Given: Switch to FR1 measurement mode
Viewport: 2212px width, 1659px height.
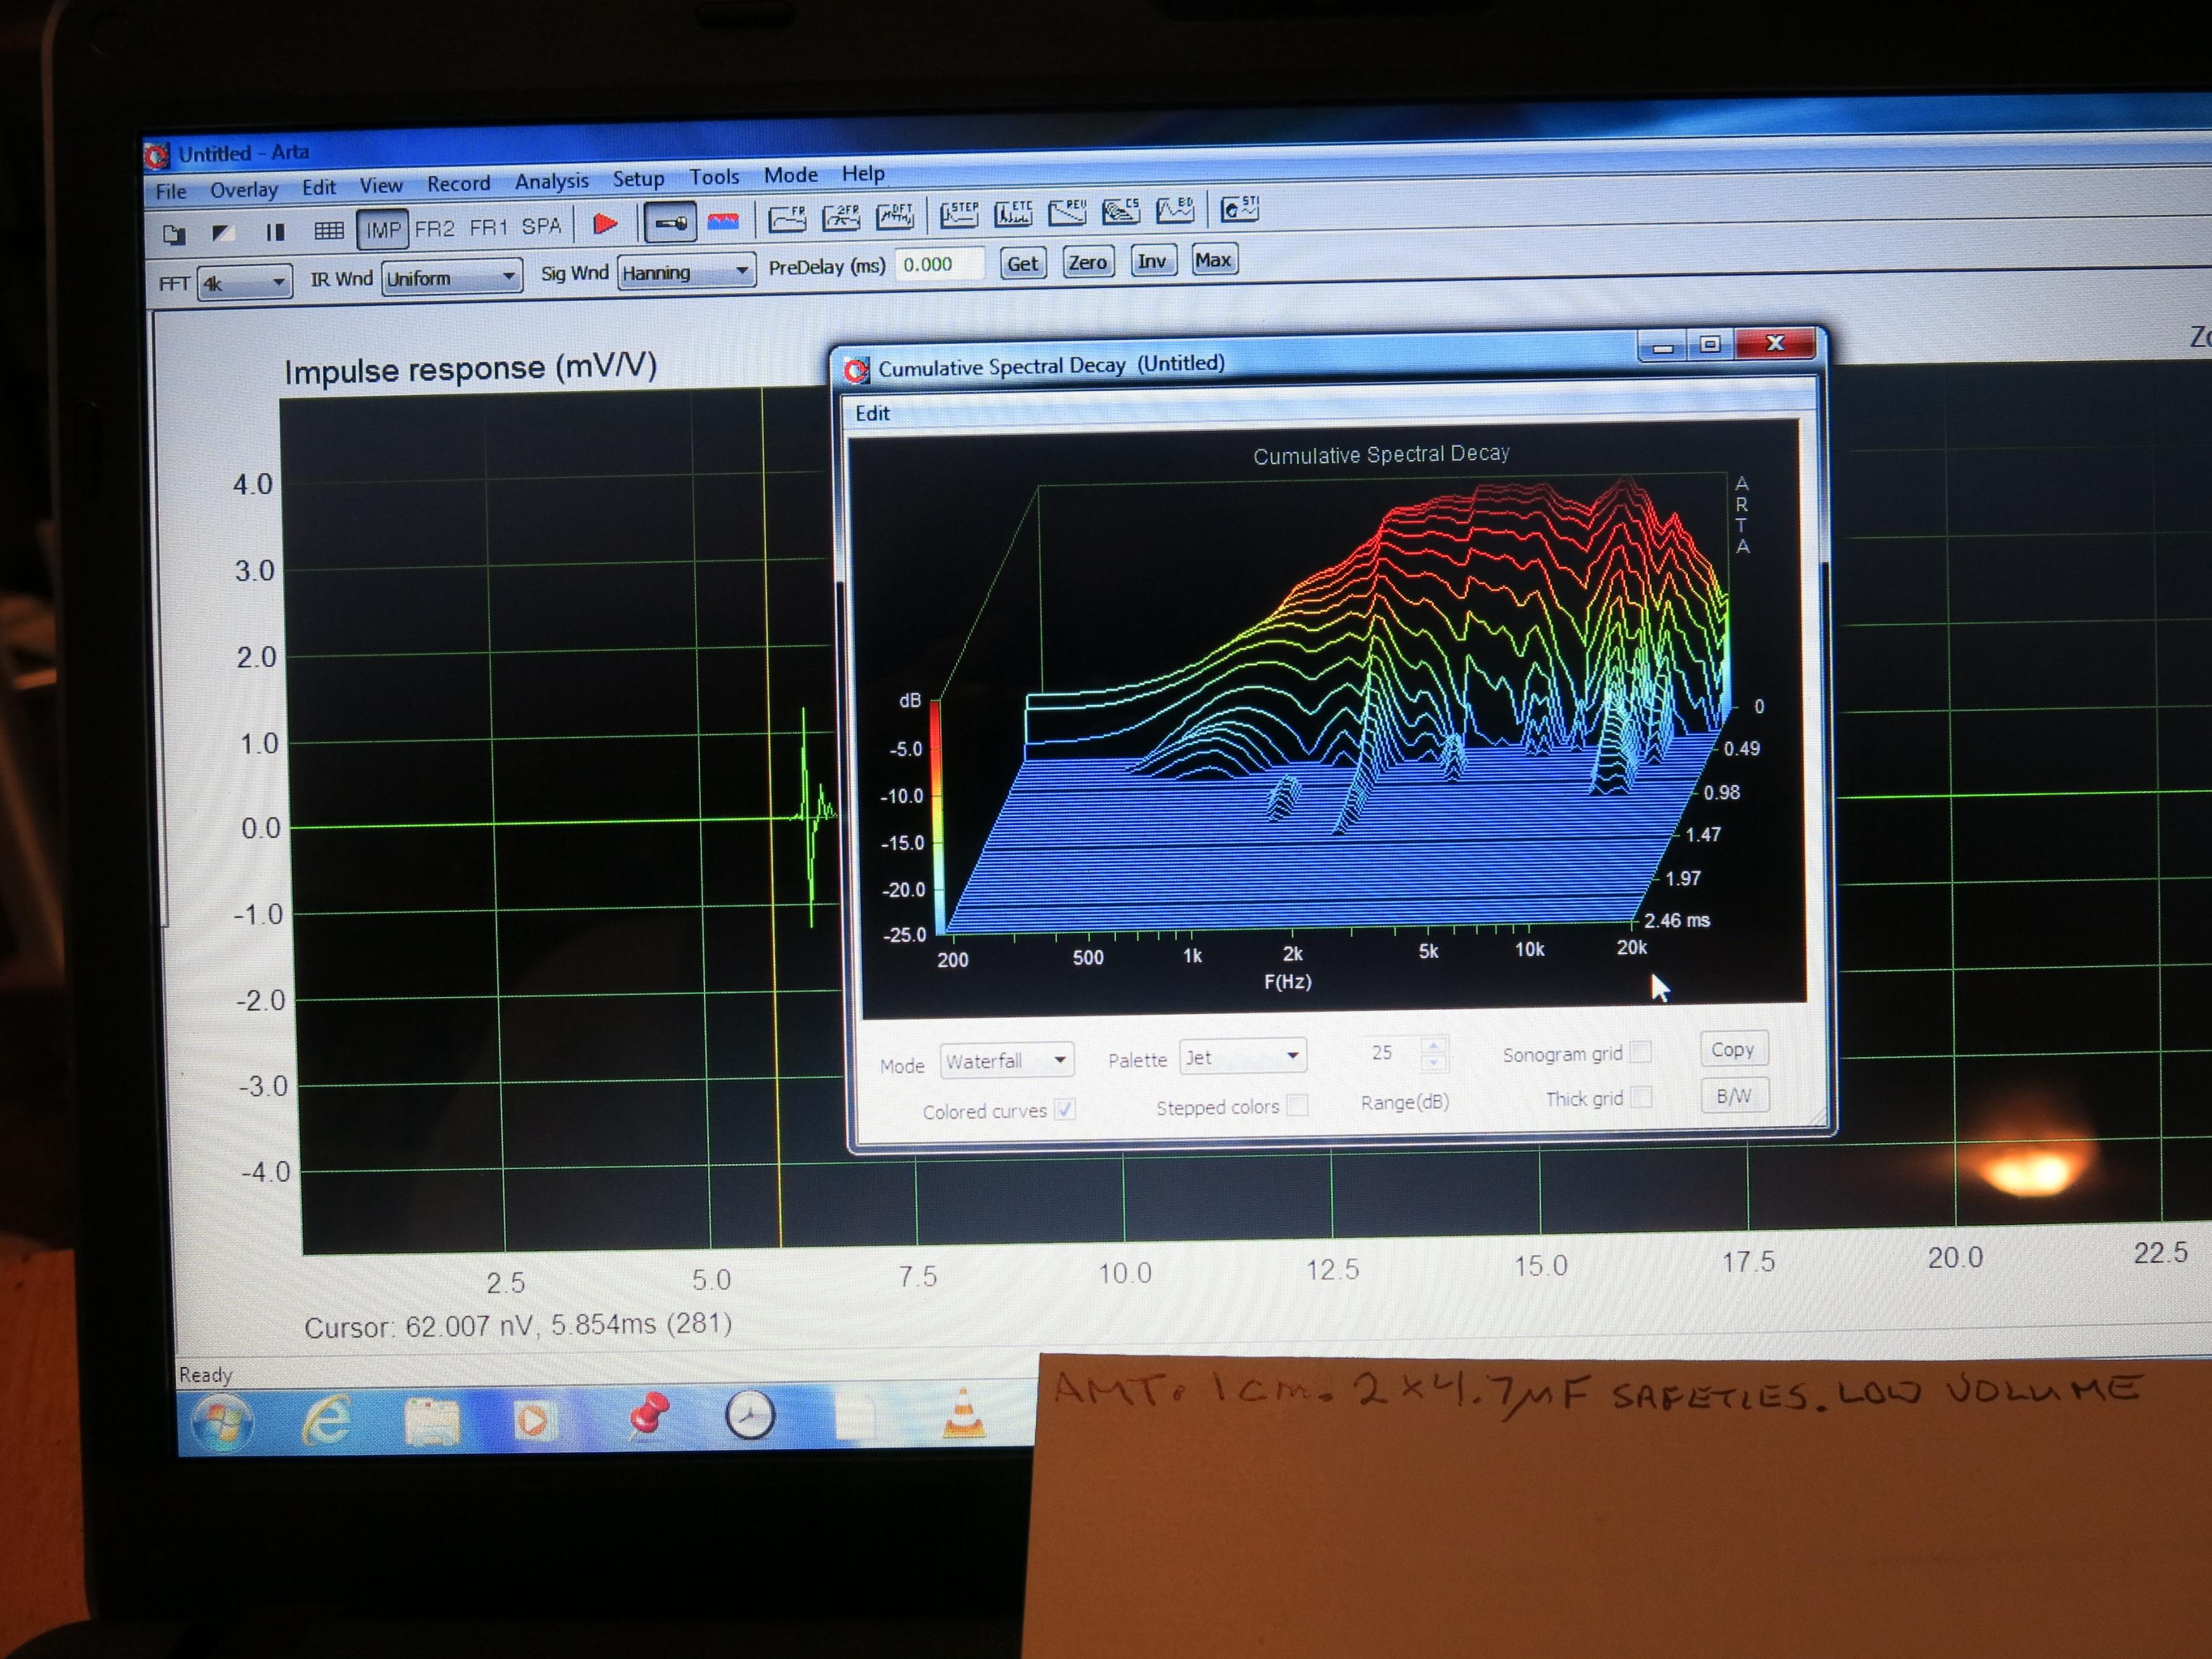Looking at the screenshot, I should pos(489,227).
